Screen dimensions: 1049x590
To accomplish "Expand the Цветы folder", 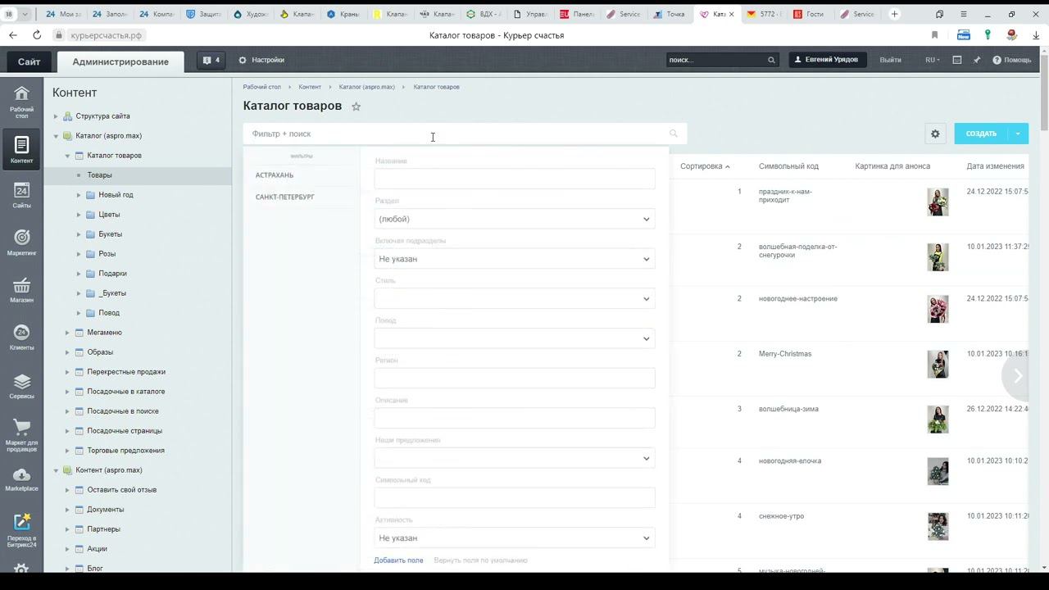I will [x=79, y=215].
